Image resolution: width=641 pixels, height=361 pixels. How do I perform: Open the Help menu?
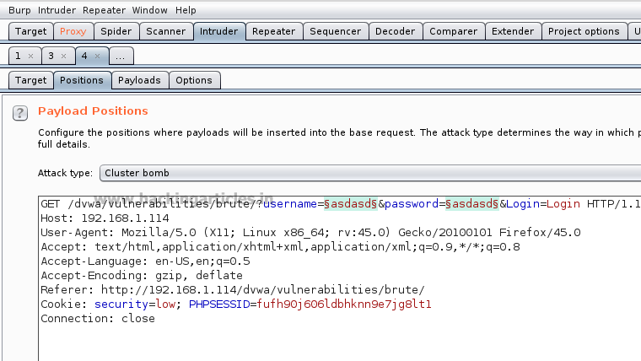pos(186,10)
